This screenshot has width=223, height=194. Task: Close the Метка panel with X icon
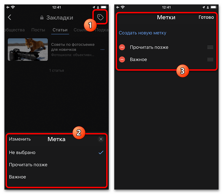[101, 139]
